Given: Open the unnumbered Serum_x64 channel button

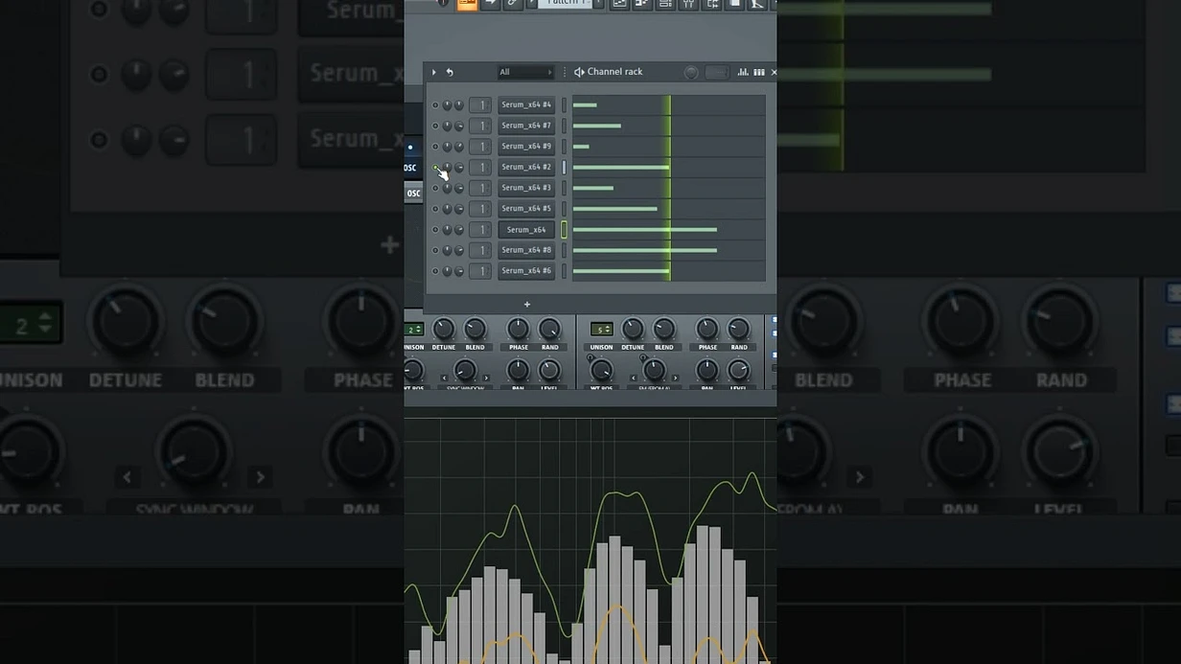Looking at the screenshot, I should [x=526, y=230].
